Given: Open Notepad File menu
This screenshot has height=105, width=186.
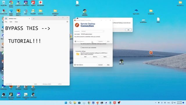Looking at the screenshot, I should 6,22.
